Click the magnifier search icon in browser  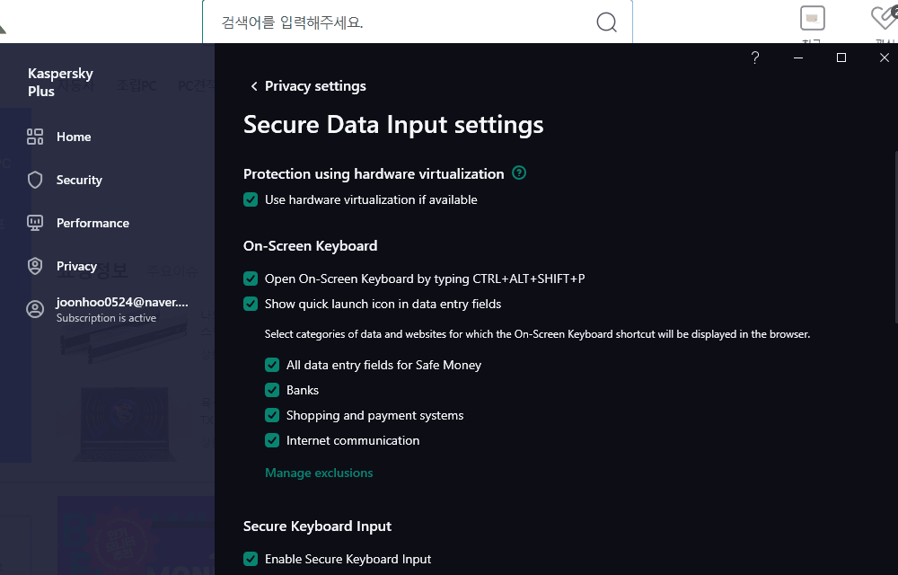pos(607,22)
